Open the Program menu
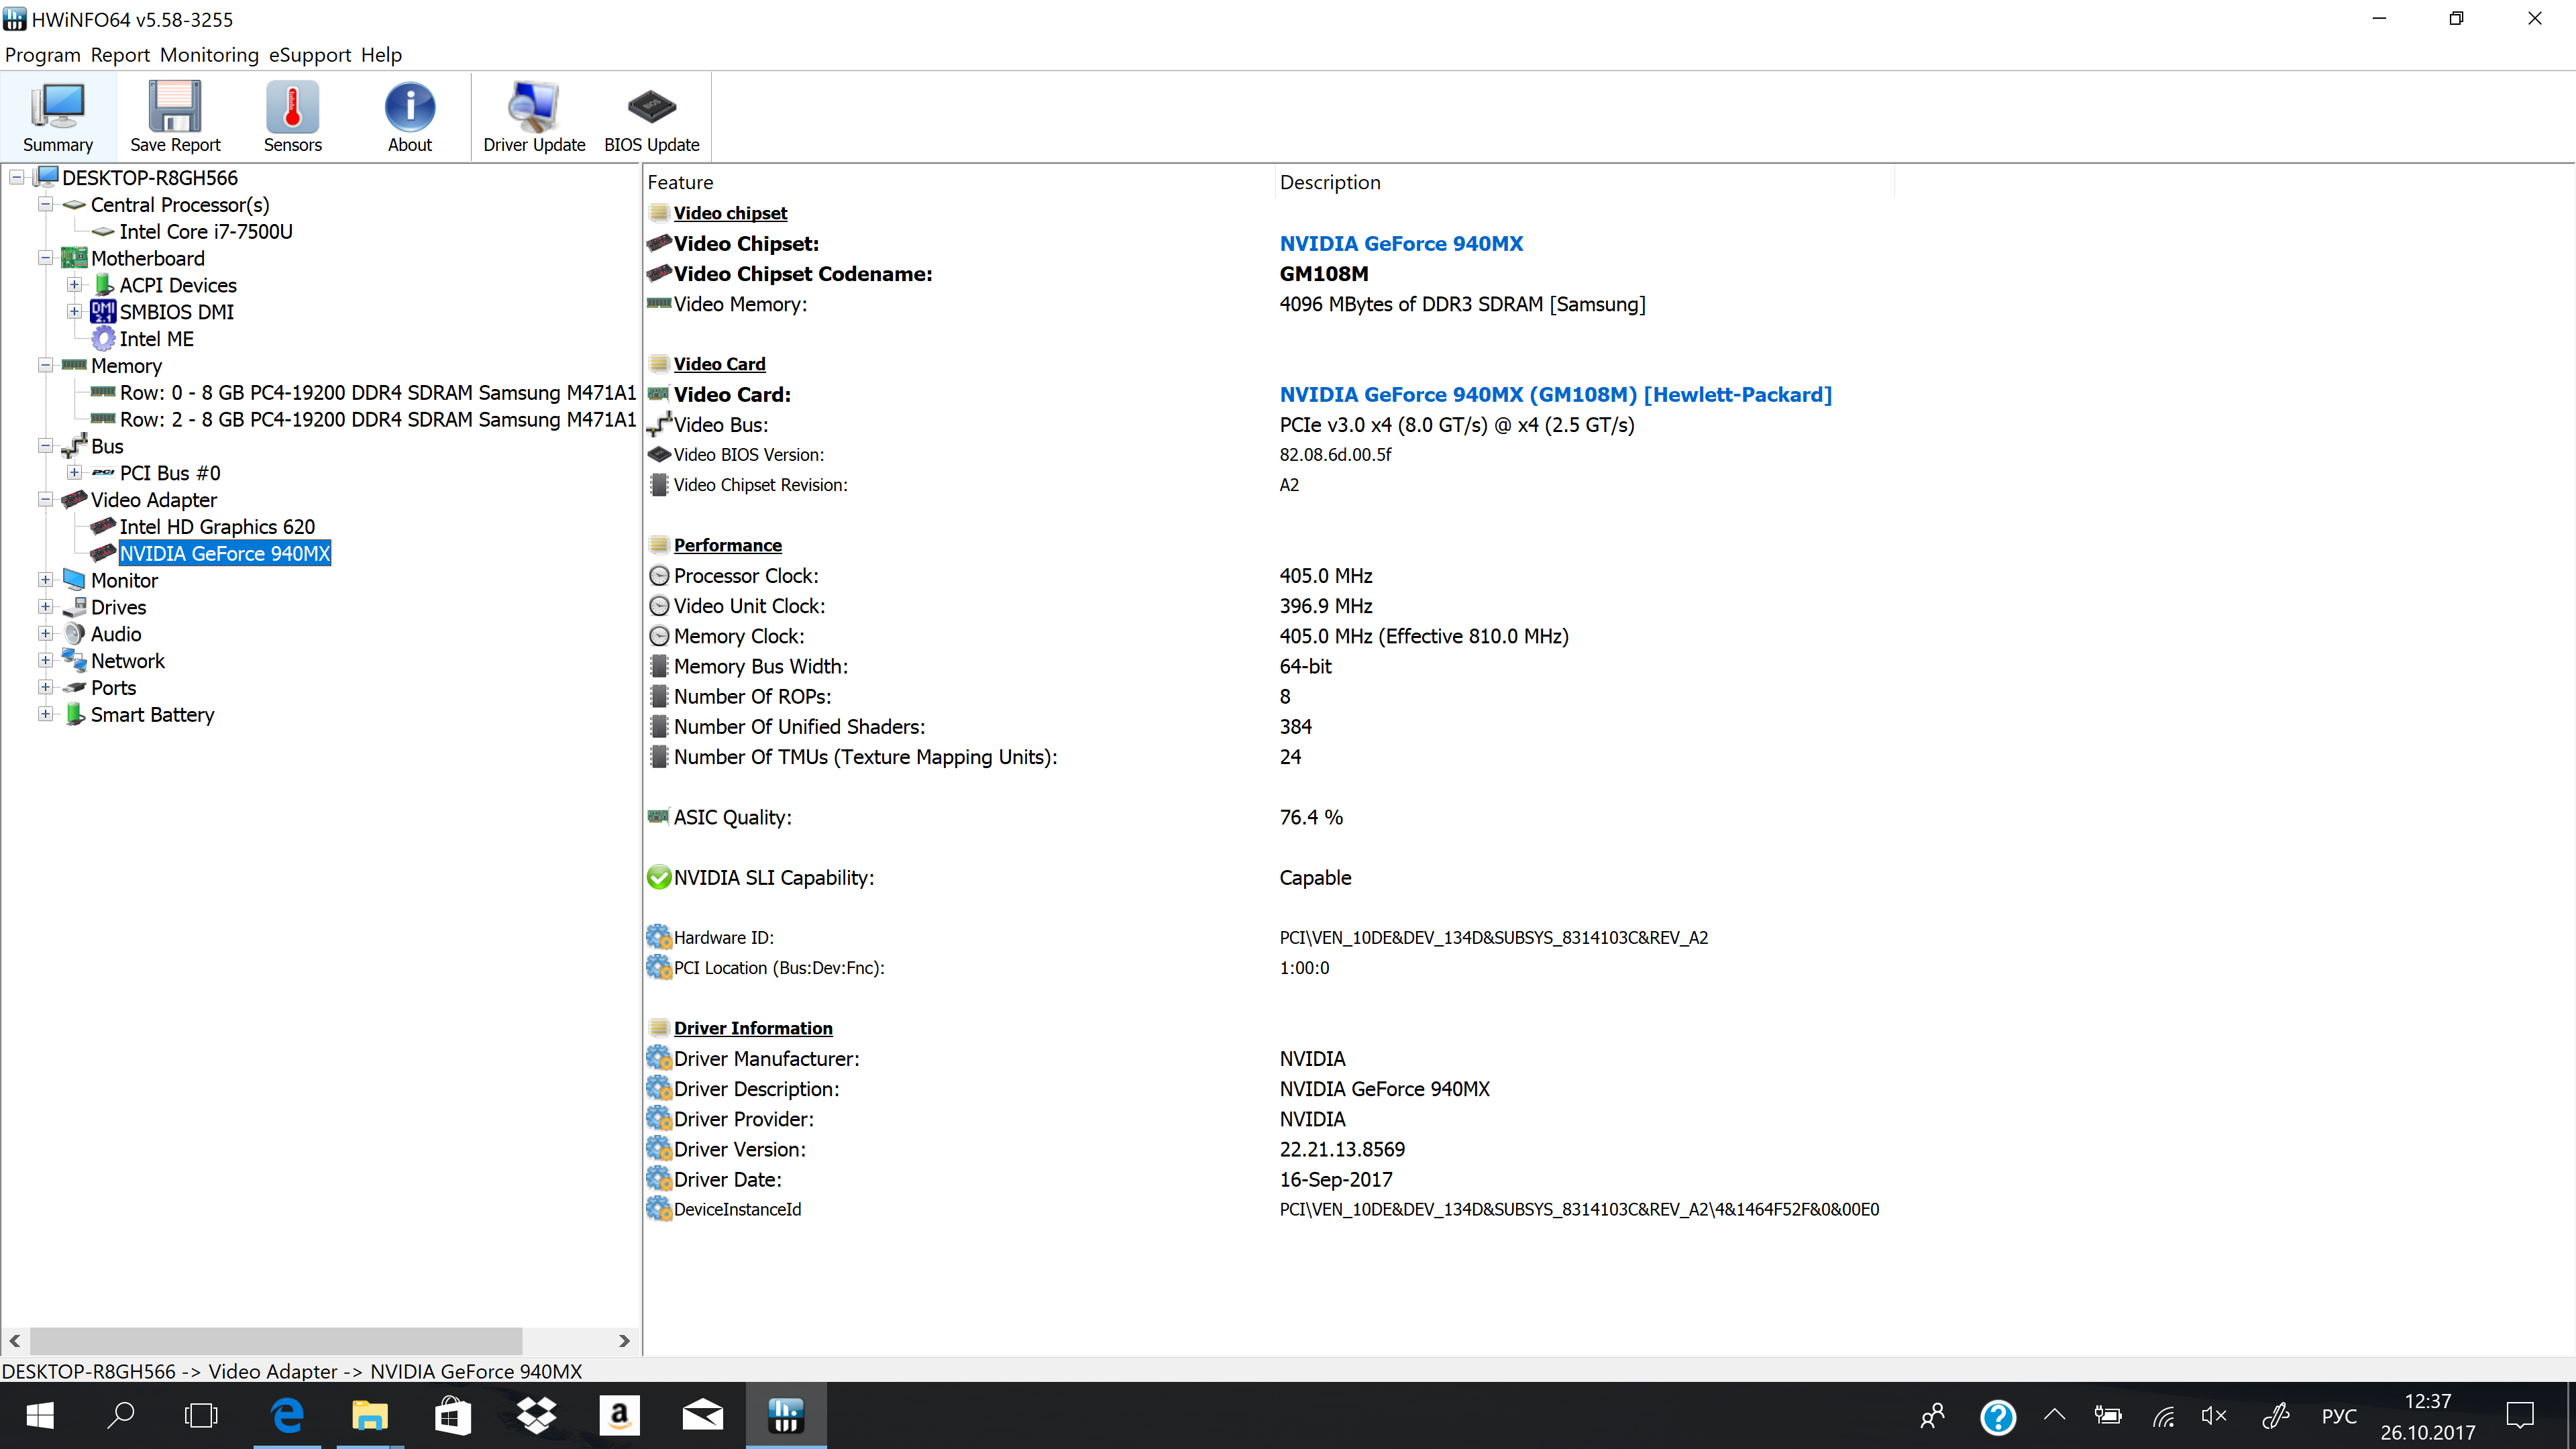This screenshot has height=1449, width=2576. point(43,55)
